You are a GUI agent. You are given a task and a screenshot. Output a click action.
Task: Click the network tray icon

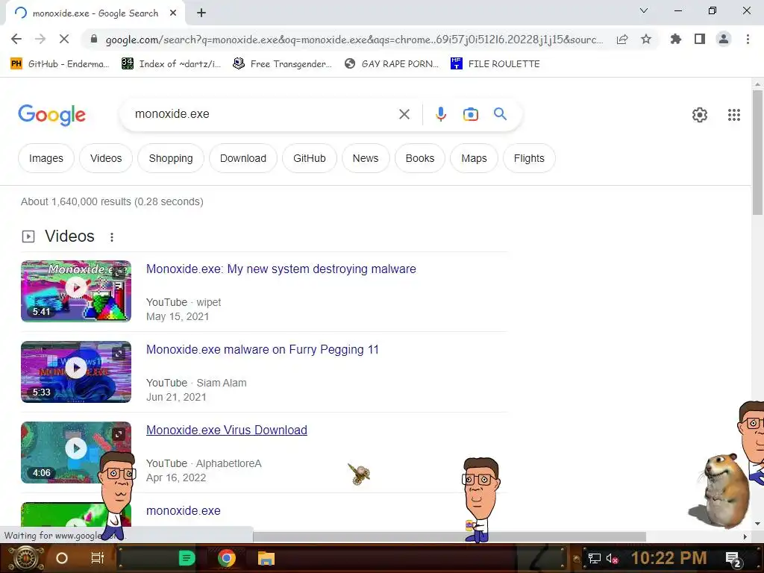pyautogui.click(x=594, y=558)
